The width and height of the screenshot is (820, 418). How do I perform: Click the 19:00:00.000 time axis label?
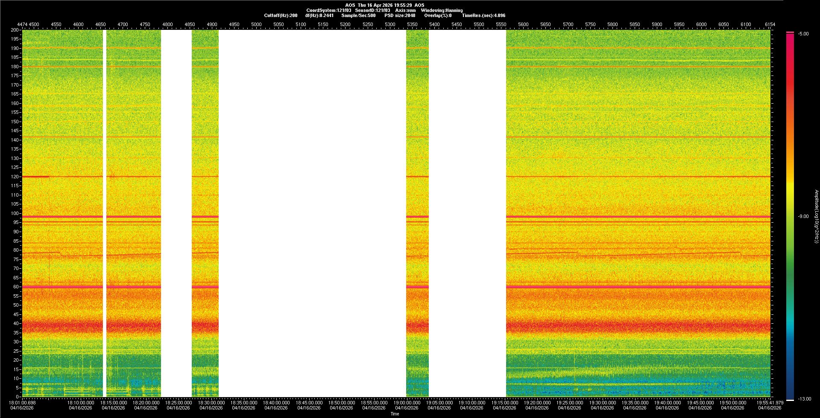coord(407,403)
